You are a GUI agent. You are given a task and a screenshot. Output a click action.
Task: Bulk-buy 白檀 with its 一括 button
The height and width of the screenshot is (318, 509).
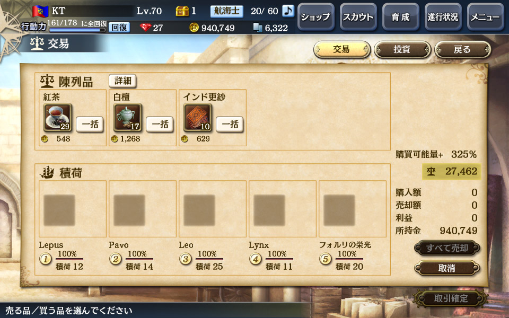(x=160, y=124)
